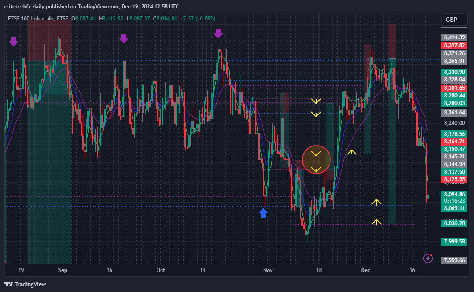Click the 19 date on time axis

point(21,270)
